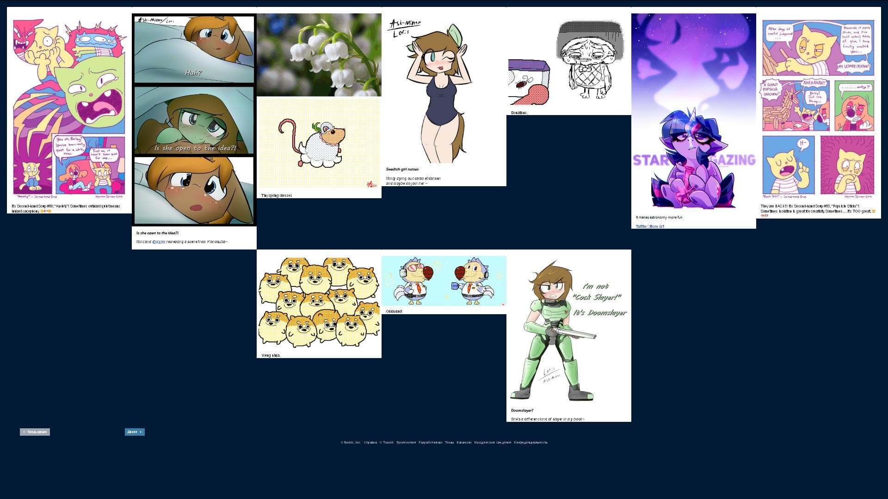
Task: Open the 'Темы' footer link
Action: pos(450,443)
